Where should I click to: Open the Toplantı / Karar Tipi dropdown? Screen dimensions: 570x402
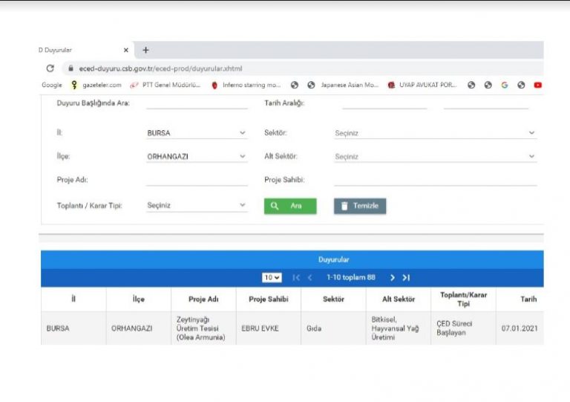[197, 205]
